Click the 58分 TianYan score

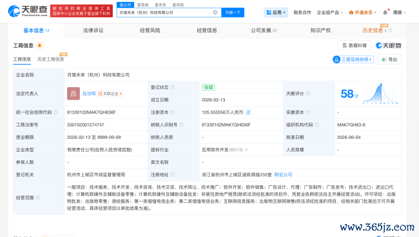tap(349, 94)
